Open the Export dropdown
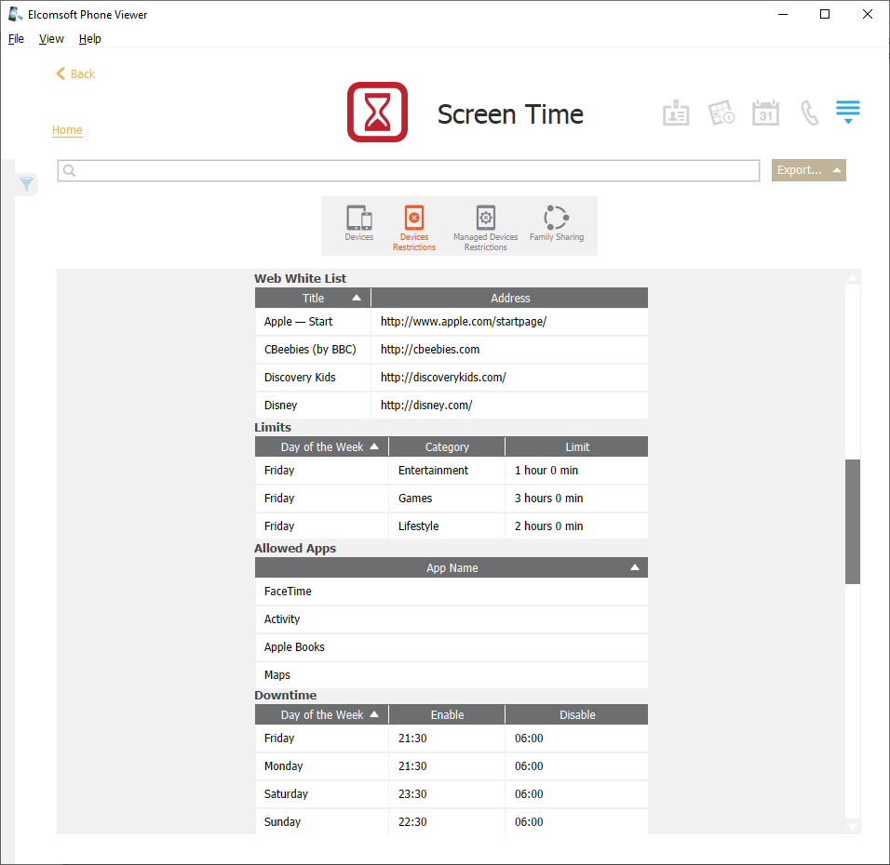890x865 pixels. tap(808, 170)
